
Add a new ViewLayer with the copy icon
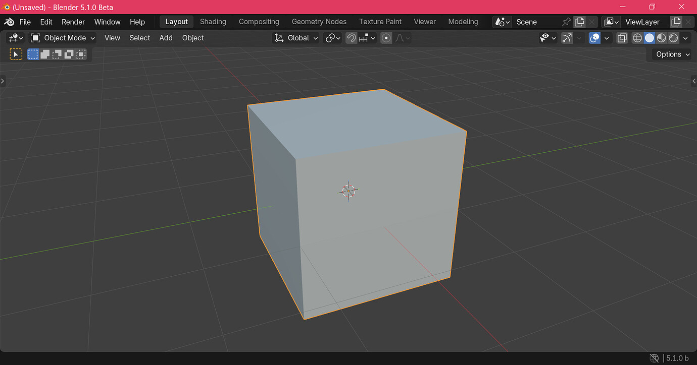coord(675,22)
